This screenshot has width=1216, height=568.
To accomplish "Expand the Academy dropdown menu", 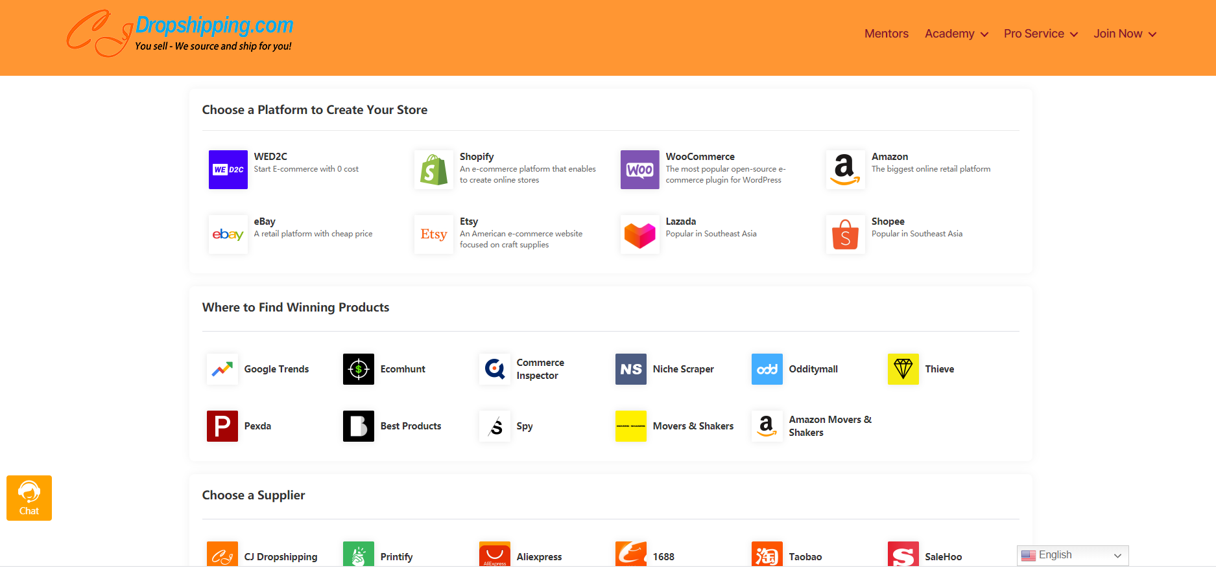I will point(956,34).
